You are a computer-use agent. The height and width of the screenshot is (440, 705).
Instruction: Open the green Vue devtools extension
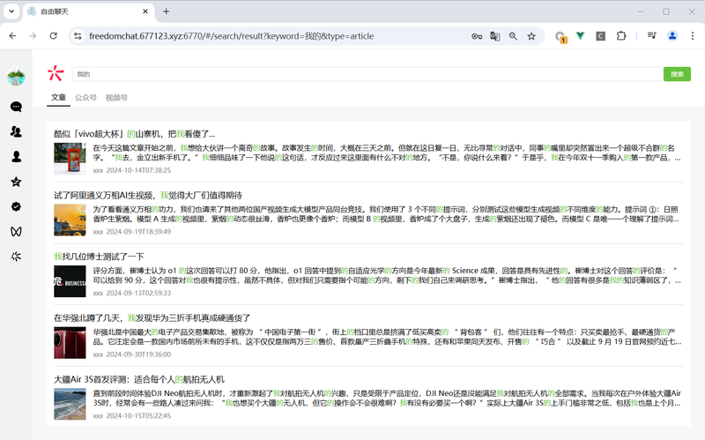click(581, 36)
